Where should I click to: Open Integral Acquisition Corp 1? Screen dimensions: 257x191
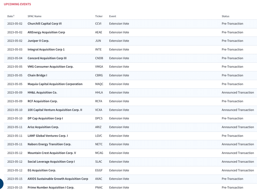point(46,49)
